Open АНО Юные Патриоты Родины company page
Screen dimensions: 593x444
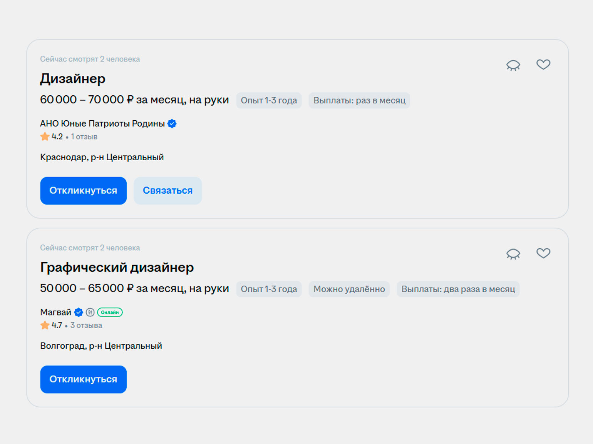click(102, 124)
